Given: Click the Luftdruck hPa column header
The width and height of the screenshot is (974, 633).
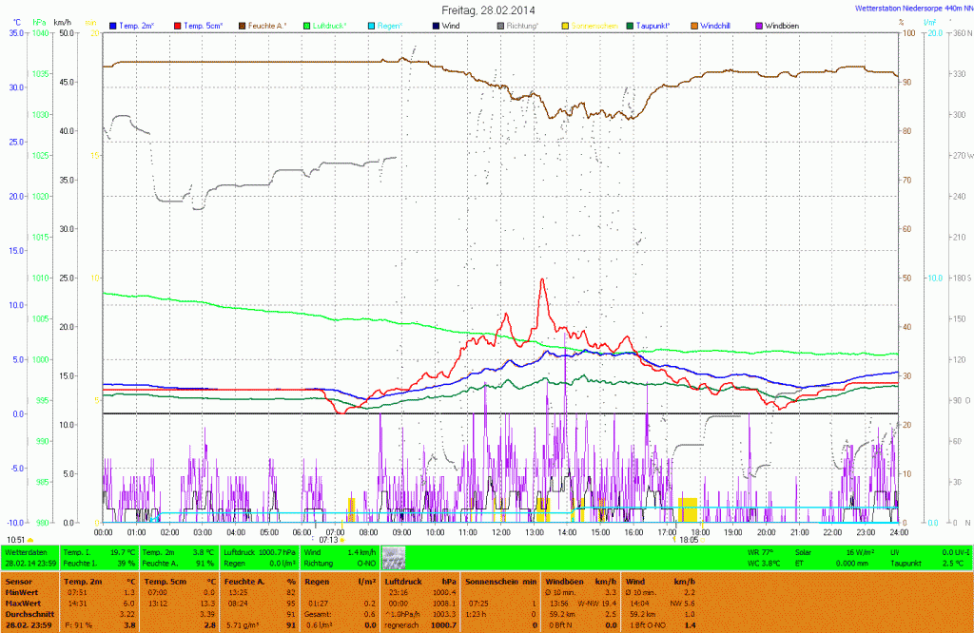Looking at the screenshot, I should pyautogui.click(x=417, y=580).
